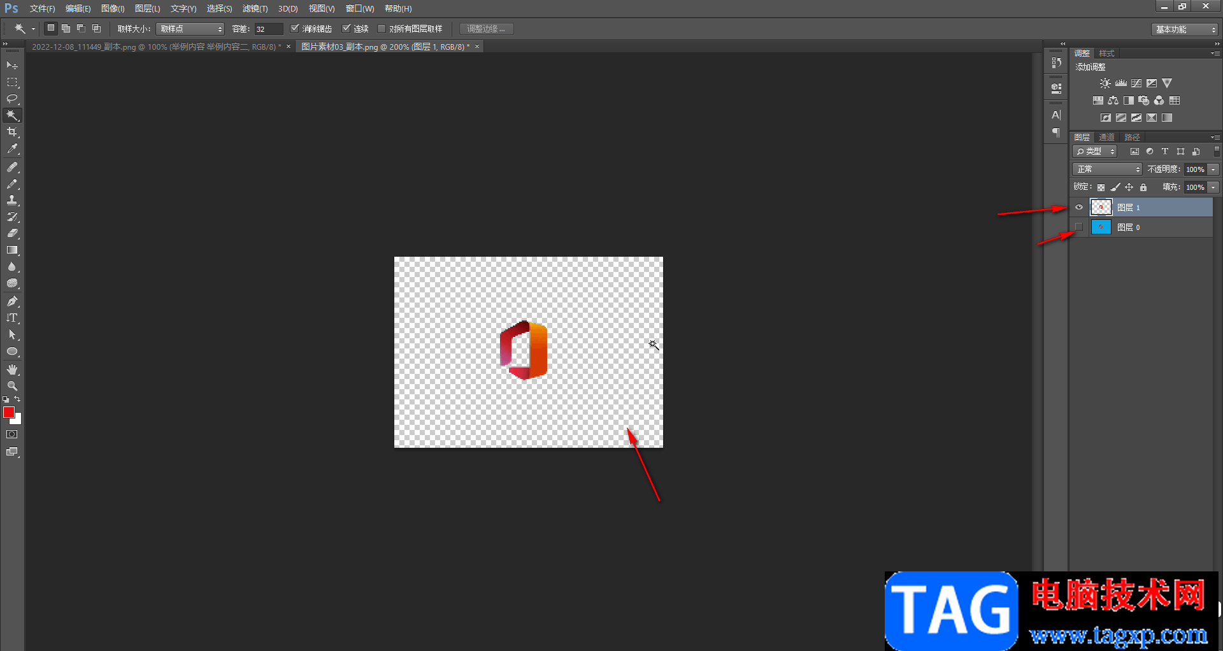Uncheck the 连续 contiguous checkbox
Viewport: 1223px width, 651px height.
(x=346, y=29)
